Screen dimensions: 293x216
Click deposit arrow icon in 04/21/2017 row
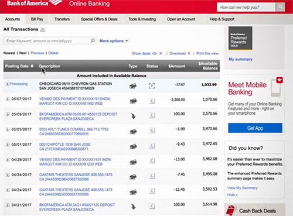133,207
